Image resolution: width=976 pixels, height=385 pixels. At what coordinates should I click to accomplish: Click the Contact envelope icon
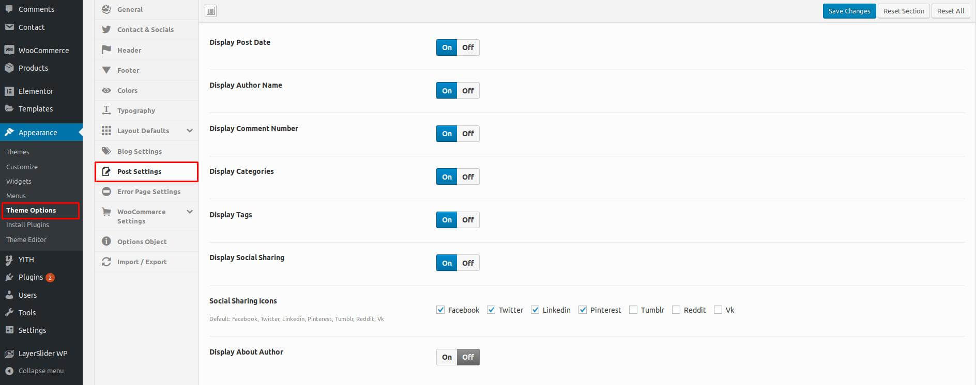click(9, 27)
